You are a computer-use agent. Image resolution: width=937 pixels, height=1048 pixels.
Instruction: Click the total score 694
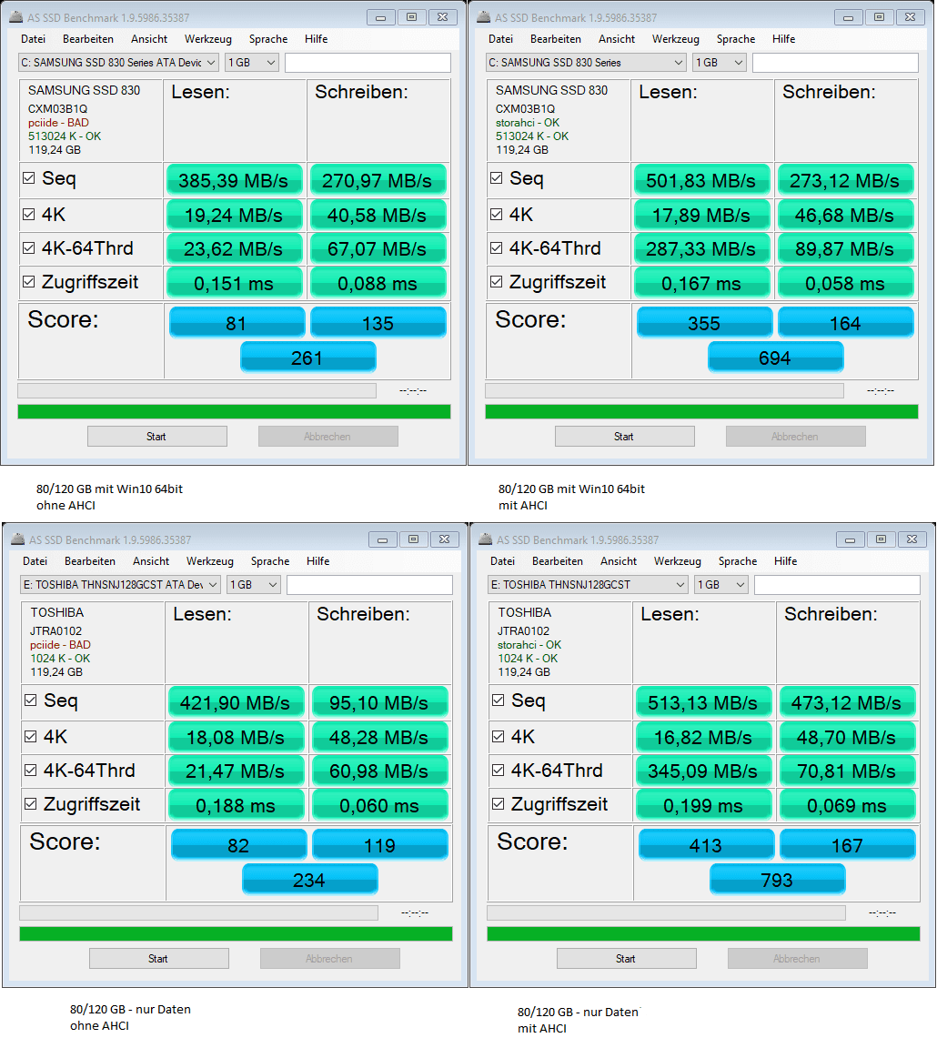pyautogui.click(x=775, y=358)
